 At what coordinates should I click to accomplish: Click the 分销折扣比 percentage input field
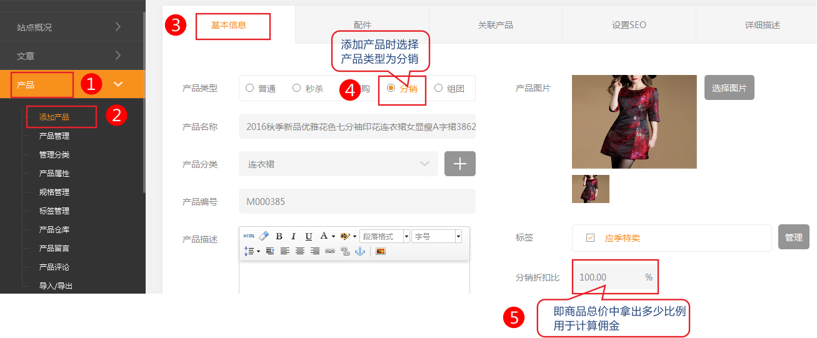606,277
